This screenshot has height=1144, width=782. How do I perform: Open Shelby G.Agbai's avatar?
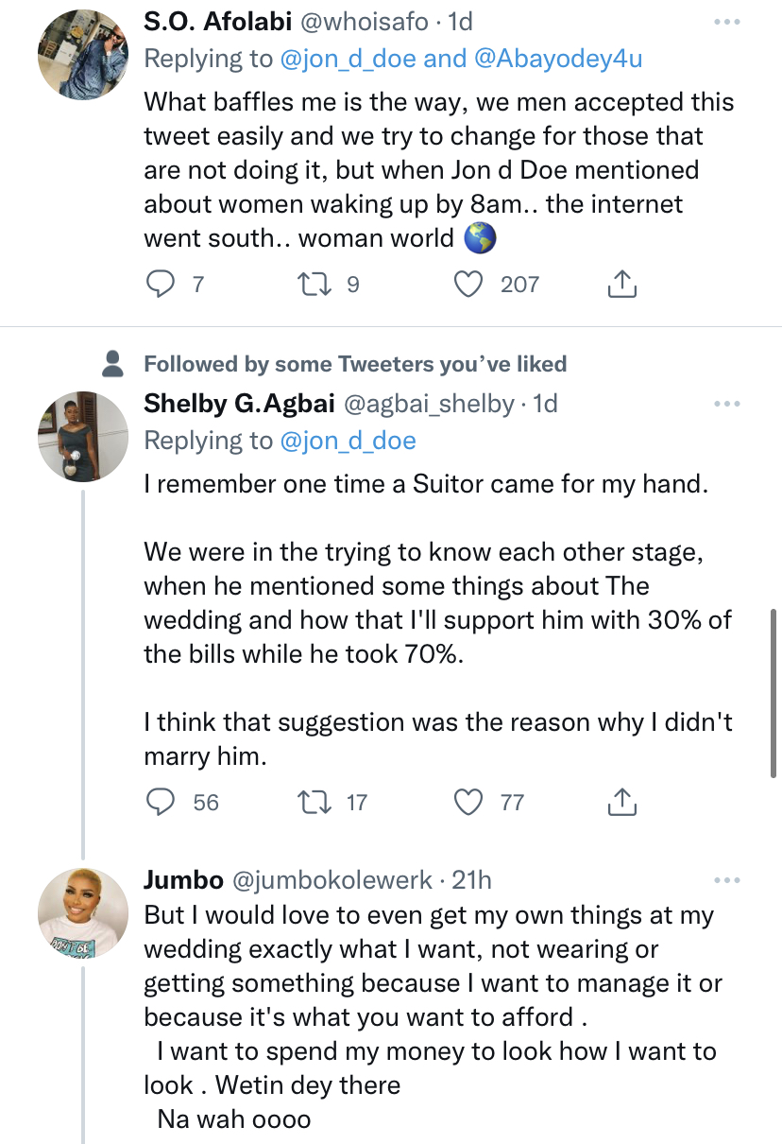click(x=82, y=436)
